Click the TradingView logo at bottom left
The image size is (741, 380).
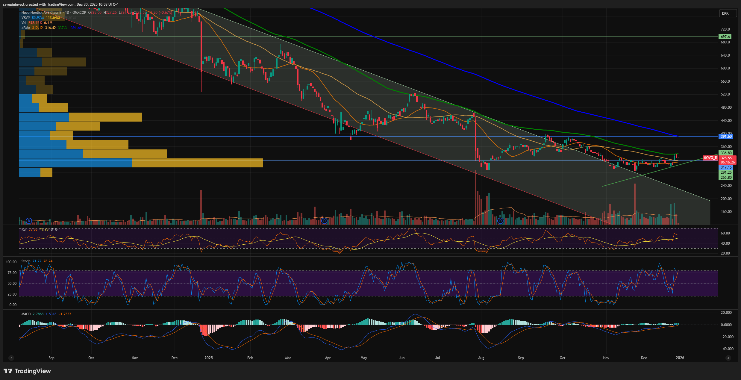(27, 371)
